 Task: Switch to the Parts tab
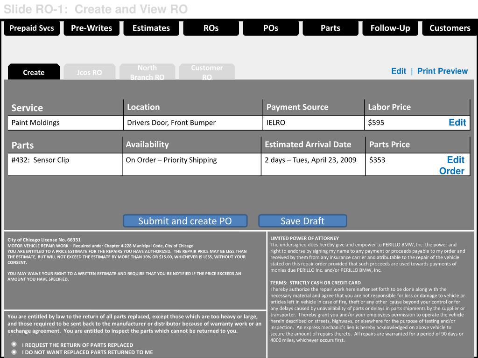(330, 28)
